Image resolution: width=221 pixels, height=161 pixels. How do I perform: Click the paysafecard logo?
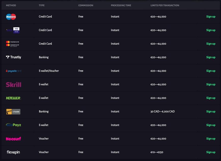pyautogui.click(x=13, y=71)
